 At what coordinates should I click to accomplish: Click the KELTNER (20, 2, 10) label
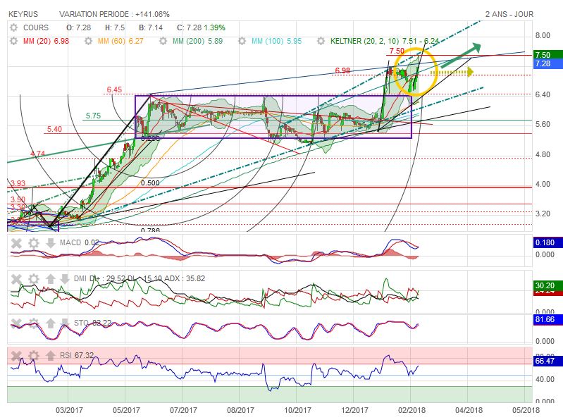coord(364,41)
